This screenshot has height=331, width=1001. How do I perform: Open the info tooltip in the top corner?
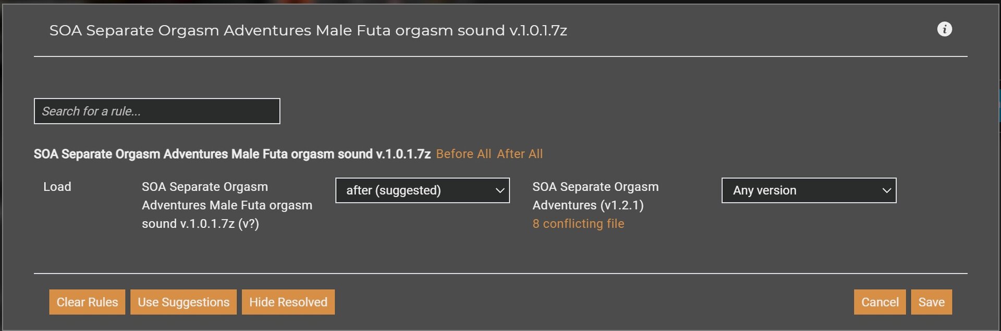coord(946,29)
